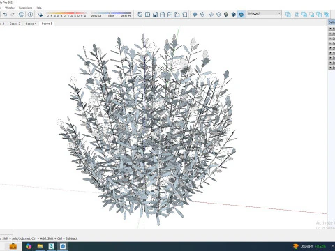Open the Extensions menu
Viewport: 335px width, 251px height.
[x=25, y=8]
